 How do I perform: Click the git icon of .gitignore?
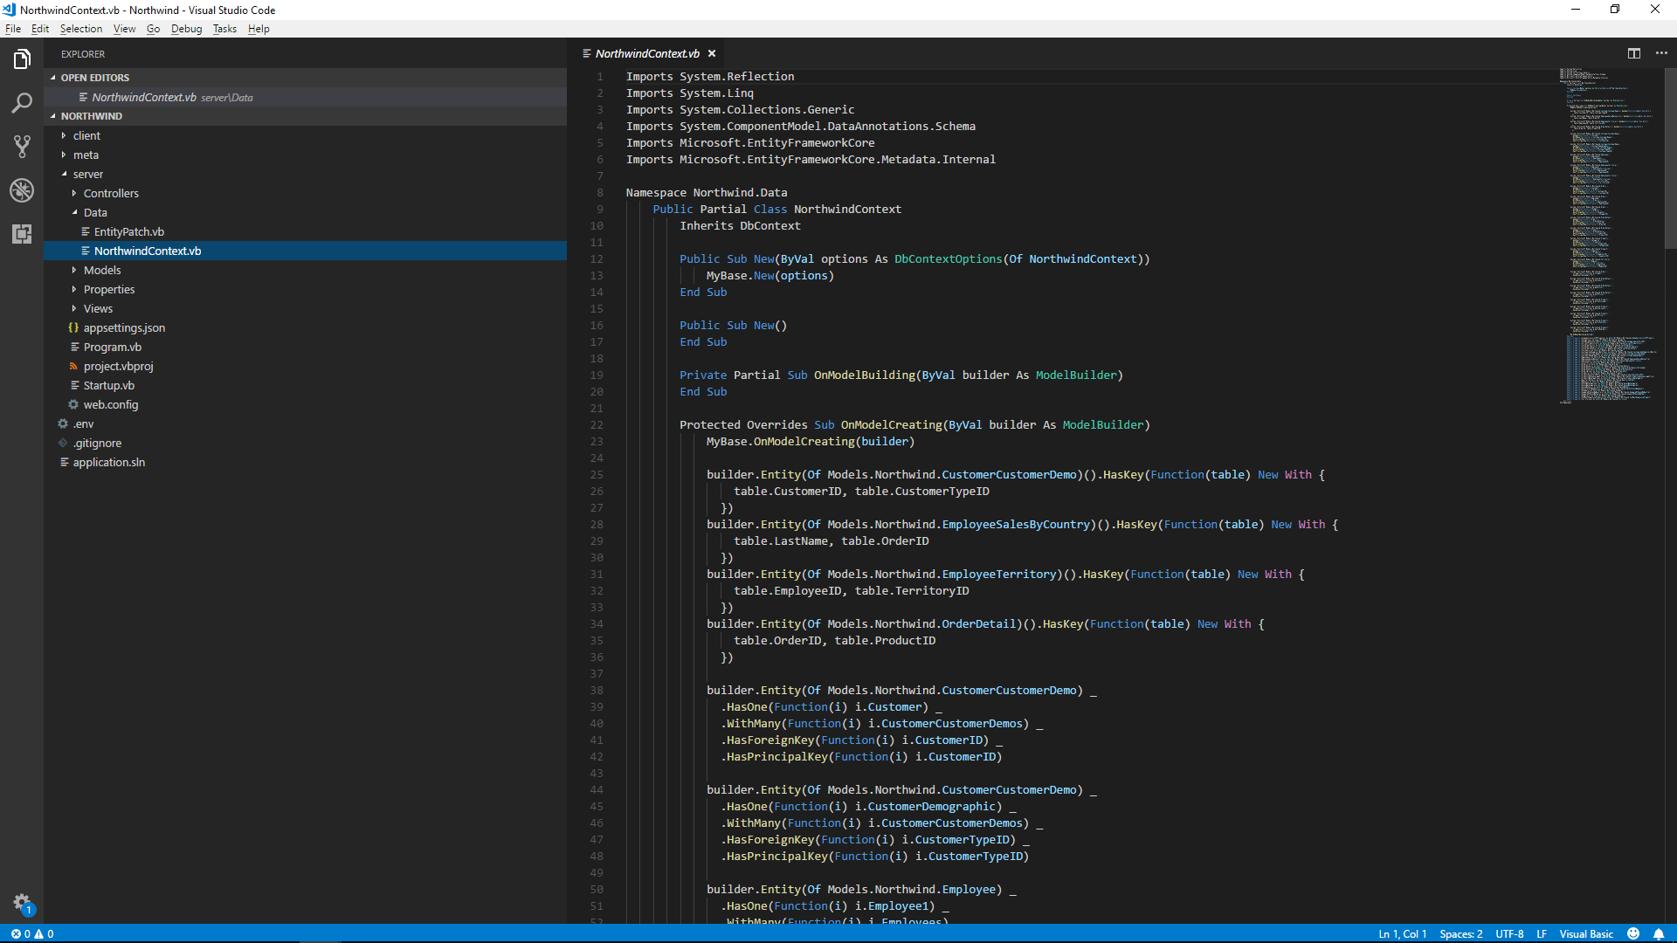63,443
